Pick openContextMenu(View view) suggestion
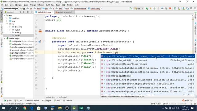This screenshot has width=197, height=111. pos(148,64)
